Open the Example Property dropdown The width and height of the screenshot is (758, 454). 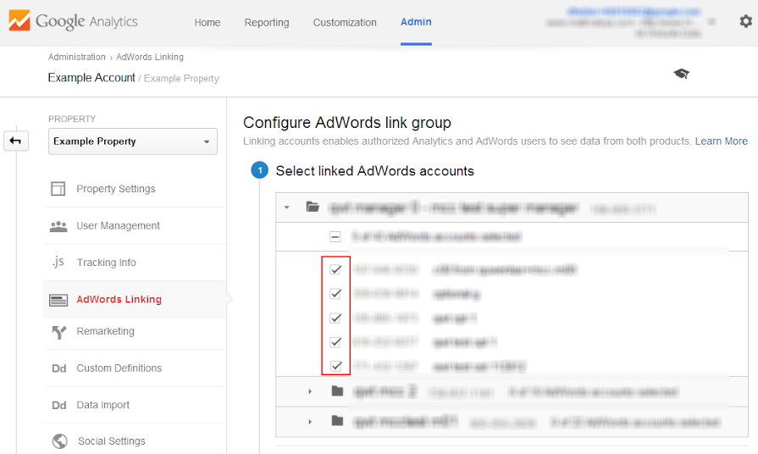(132, 141)
